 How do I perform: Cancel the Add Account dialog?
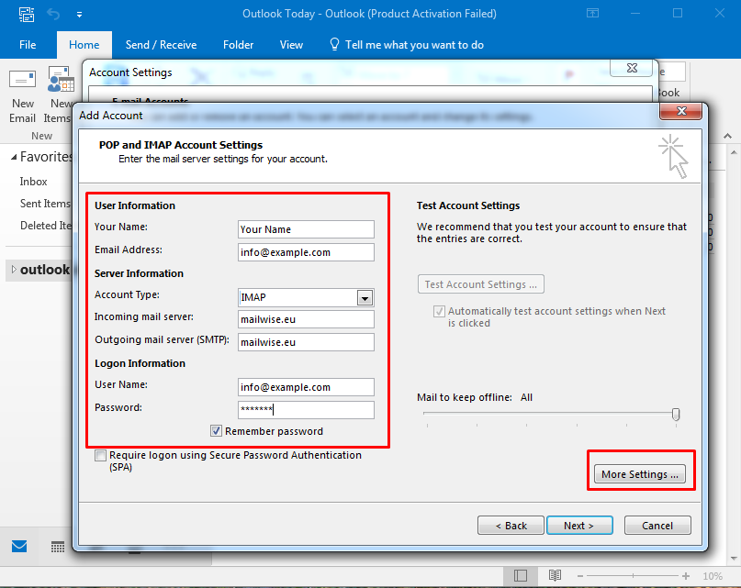click(x=657, y=526)
